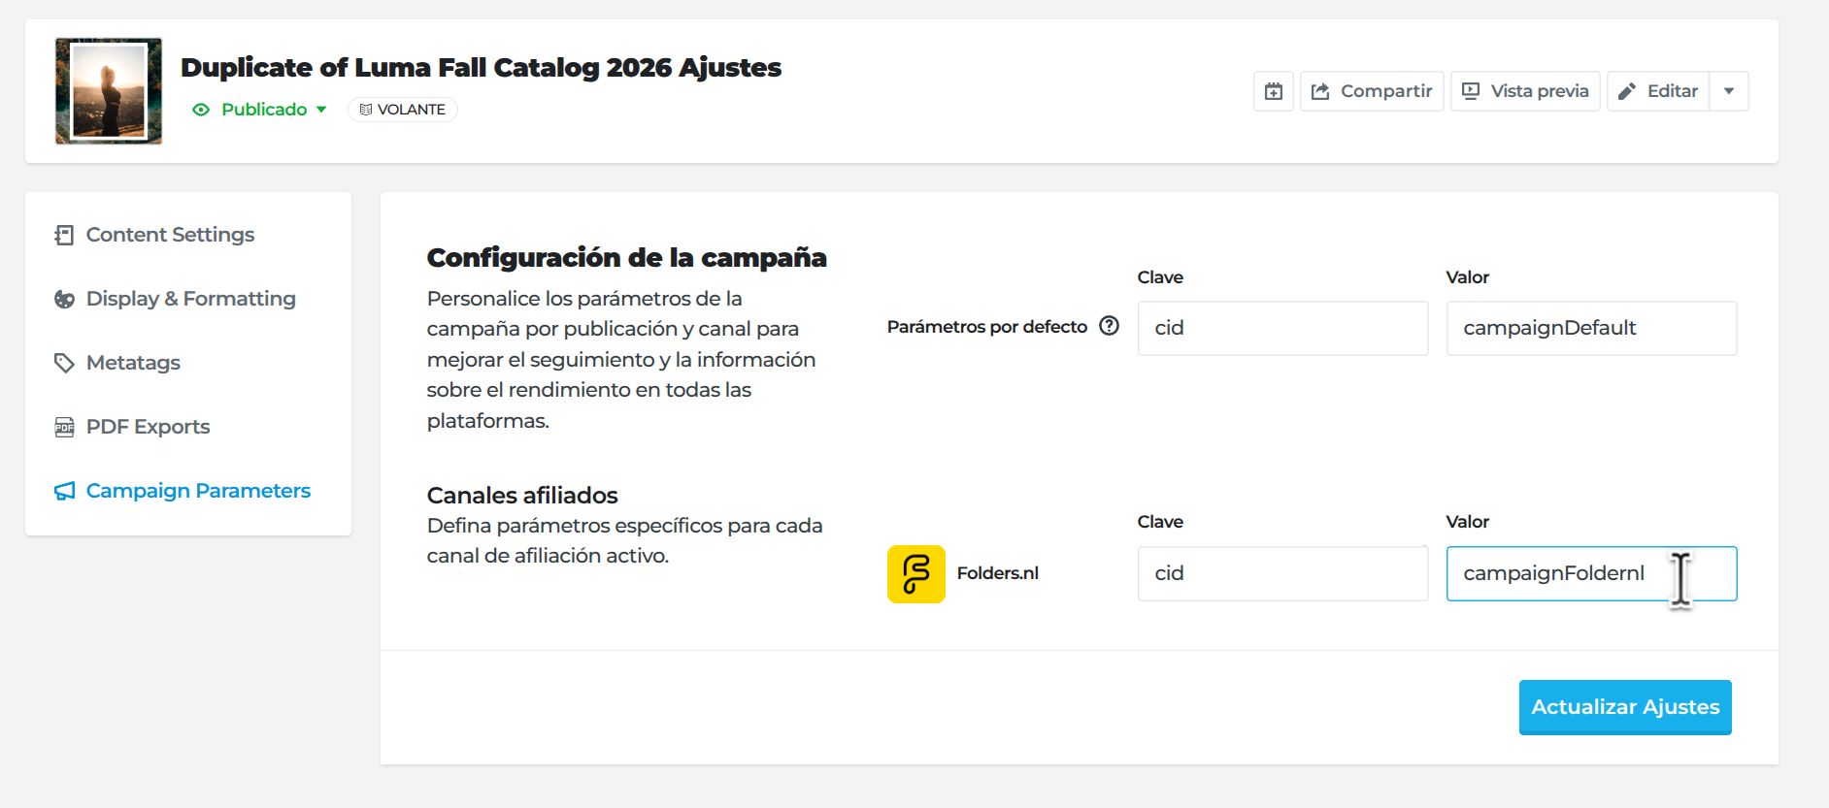1829x808 pixels.
Task: Click the Display & Formatting palette icon
Action: pyautogui.click(x=64, y=299)
